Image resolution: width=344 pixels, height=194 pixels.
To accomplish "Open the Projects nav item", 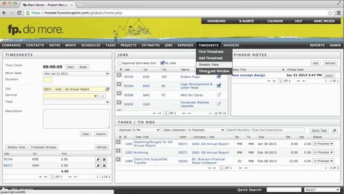I will click(x=128, y=45).
